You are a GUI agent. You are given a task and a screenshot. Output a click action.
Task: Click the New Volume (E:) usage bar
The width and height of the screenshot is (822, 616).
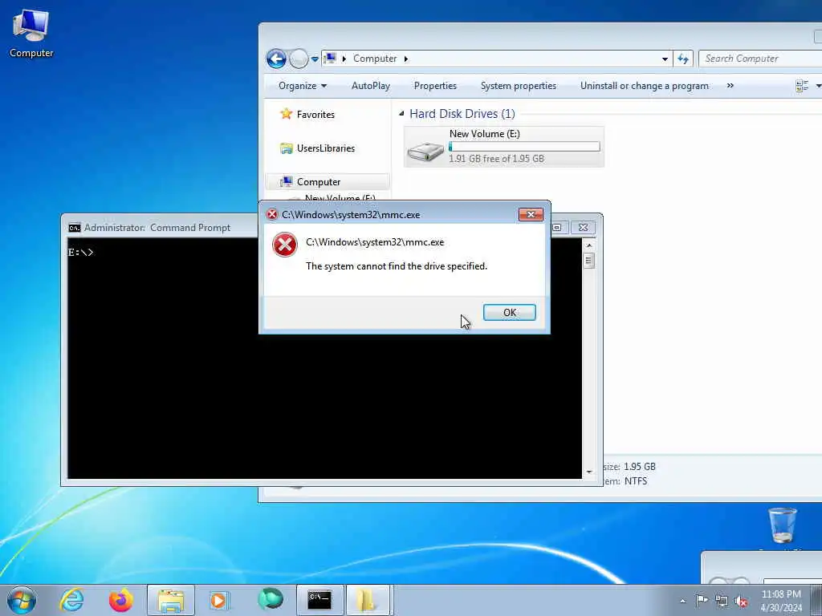pos(524,147)
